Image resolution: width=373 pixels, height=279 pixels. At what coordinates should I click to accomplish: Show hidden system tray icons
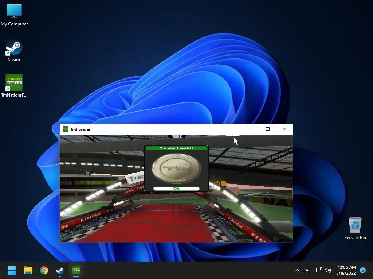297,270
